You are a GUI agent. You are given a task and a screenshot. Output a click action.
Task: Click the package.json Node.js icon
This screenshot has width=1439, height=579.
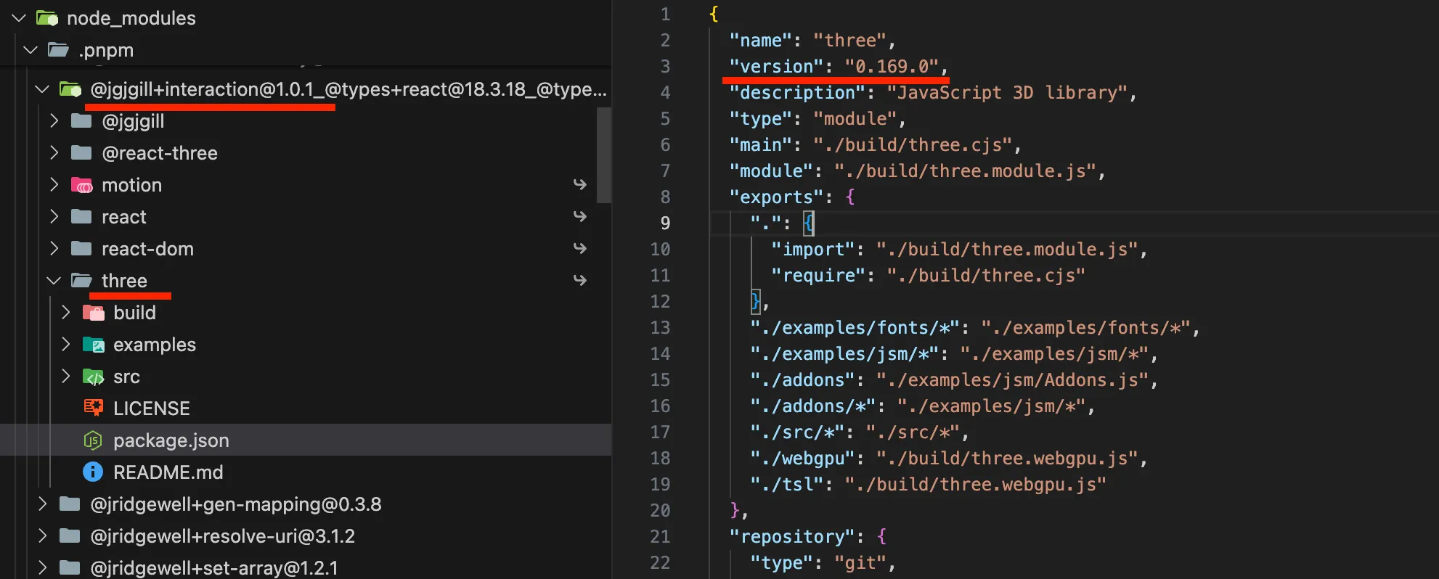(x=93, y=440)
